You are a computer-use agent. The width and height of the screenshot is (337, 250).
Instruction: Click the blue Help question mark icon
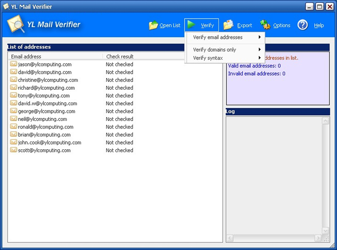302,25
